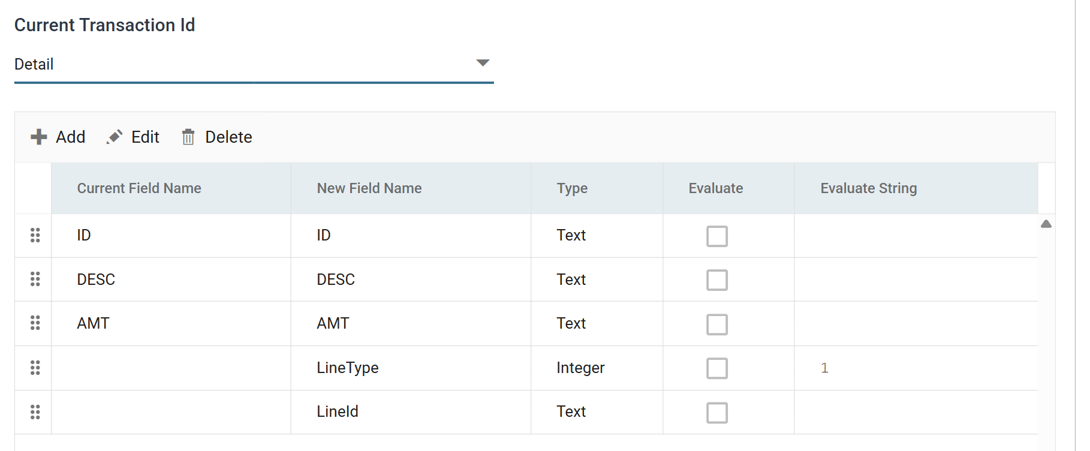Tick the Evaluate checkbox for AMT row
The width and height of the screenshot is (1090, 451).
(717, 324)
